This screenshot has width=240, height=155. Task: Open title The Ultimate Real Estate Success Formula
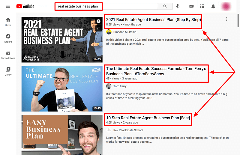tap(156, 71)
